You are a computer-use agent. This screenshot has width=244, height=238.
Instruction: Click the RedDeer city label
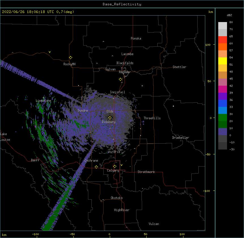[125, 72]
